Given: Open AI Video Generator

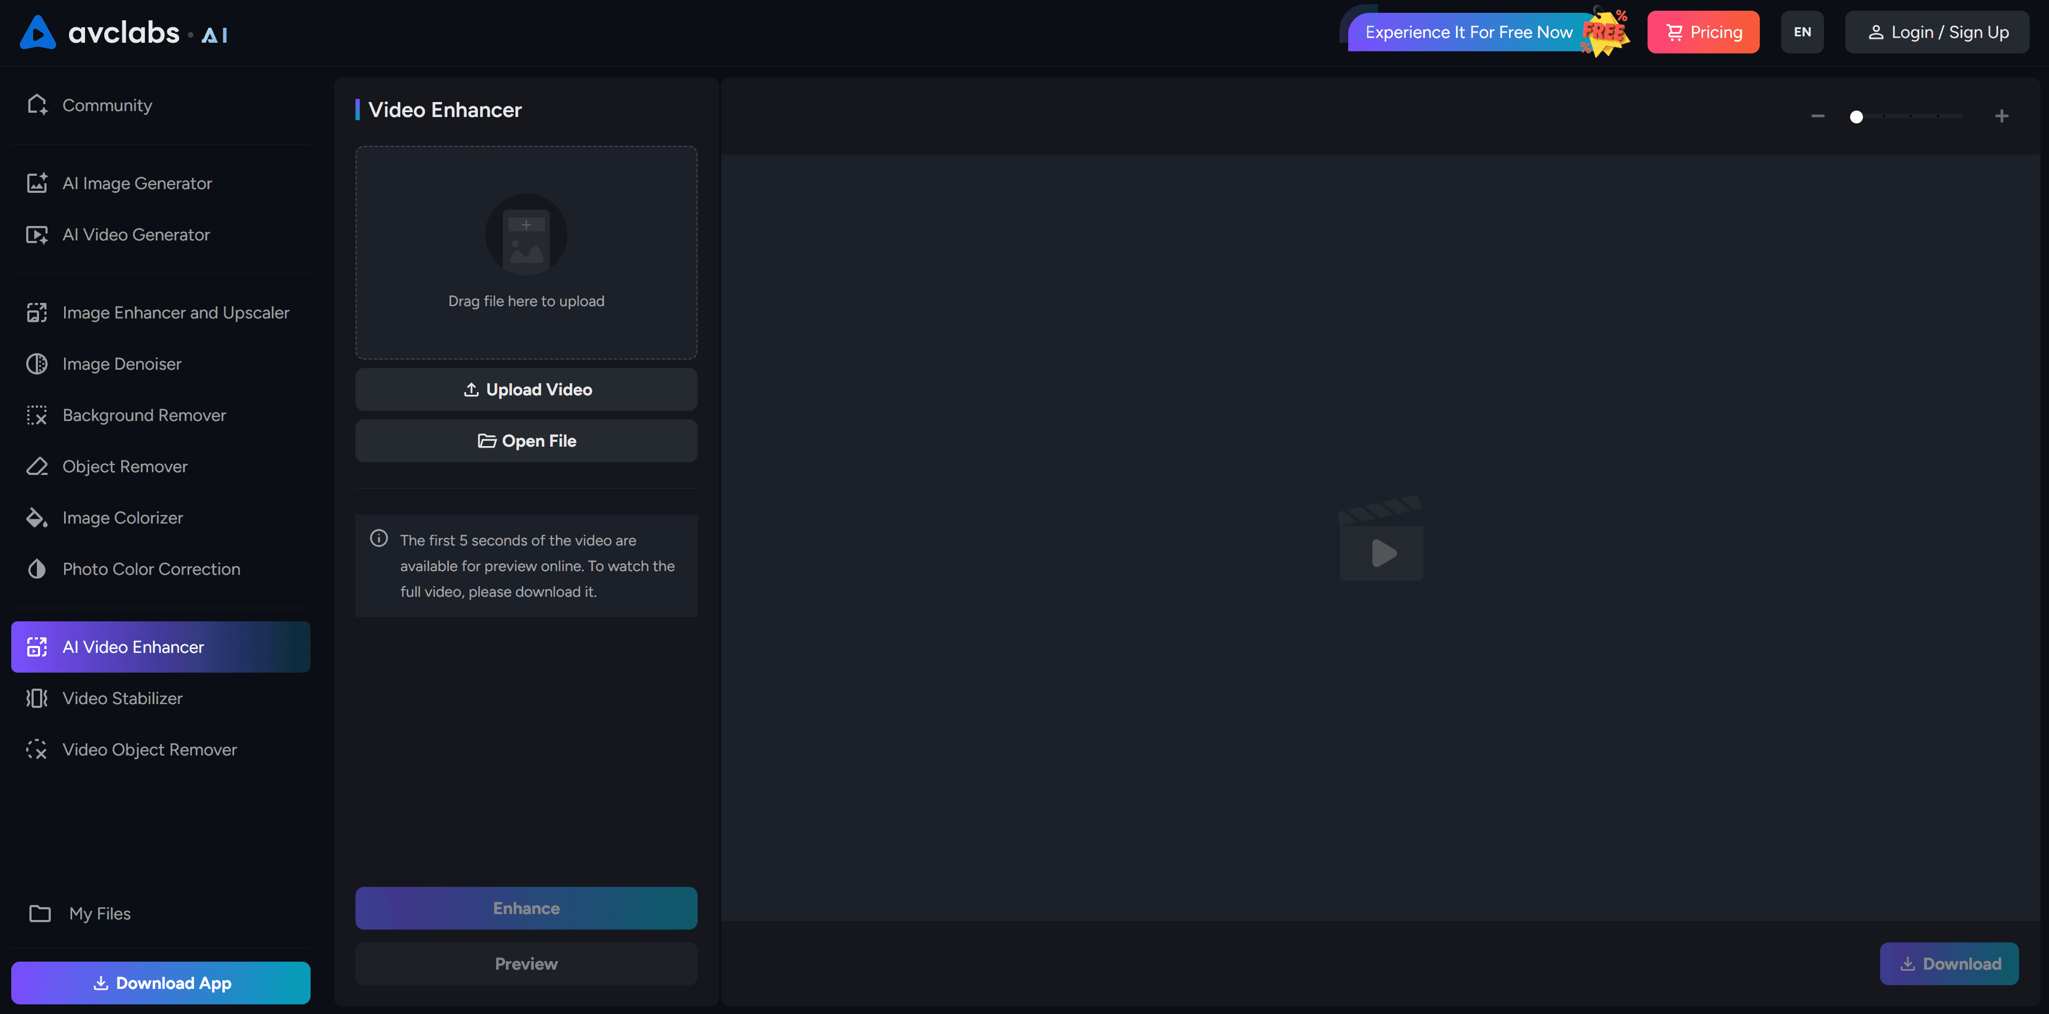Looking at the screenshot, I should tap(161, 235).
